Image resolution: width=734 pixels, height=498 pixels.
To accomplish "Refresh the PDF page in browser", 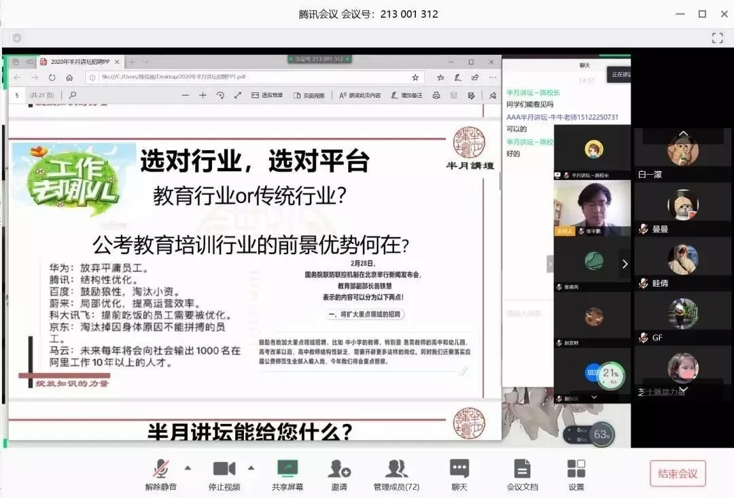I will tap(52, 77).
